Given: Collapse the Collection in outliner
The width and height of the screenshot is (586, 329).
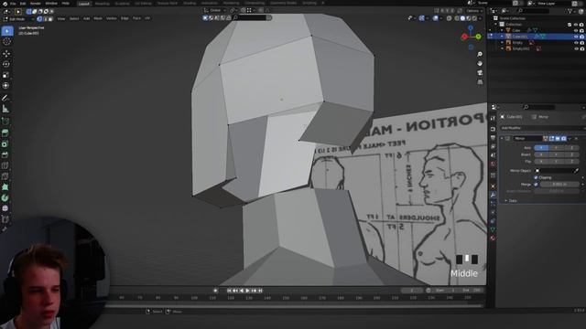Looking at the screenshot, I should pyautogui.click(x=496, y=25).
